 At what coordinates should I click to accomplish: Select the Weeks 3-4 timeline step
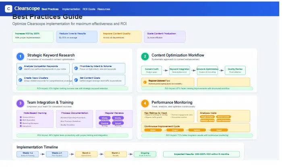click(x=57, y=154)
